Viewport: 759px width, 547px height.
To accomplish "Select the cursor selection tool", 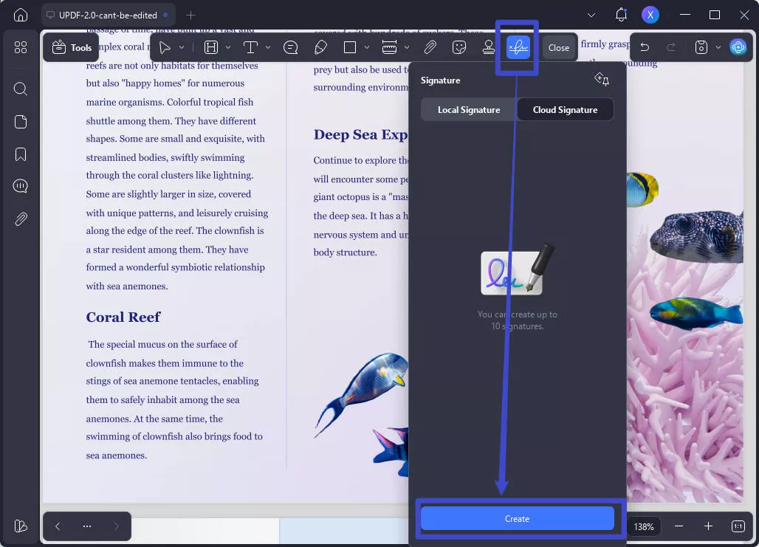I will [165, 47].
